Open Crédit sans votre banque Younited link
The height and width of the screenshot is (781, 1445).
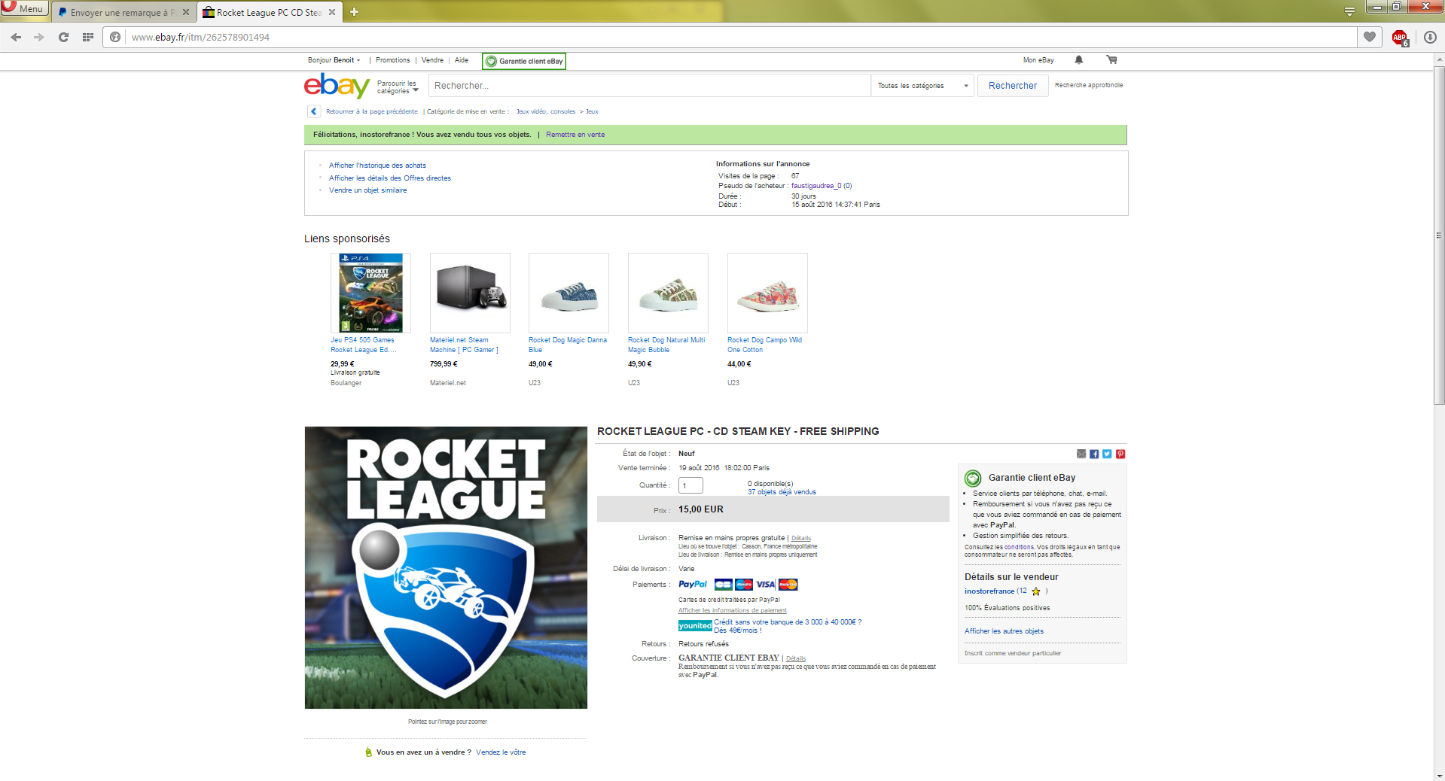(788, 626)
